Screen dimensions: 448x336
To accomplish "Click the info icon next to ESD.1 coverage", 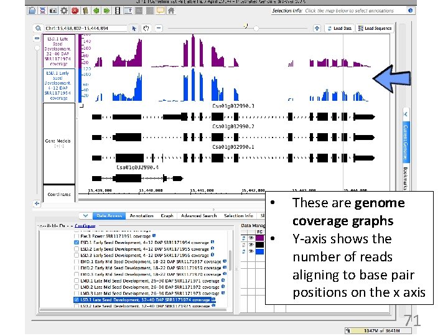I will click(212, 242).
